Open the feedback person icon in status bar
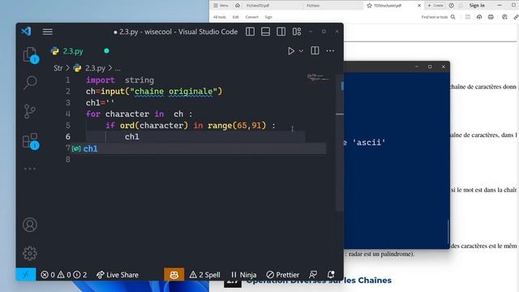 pos(313,274)
